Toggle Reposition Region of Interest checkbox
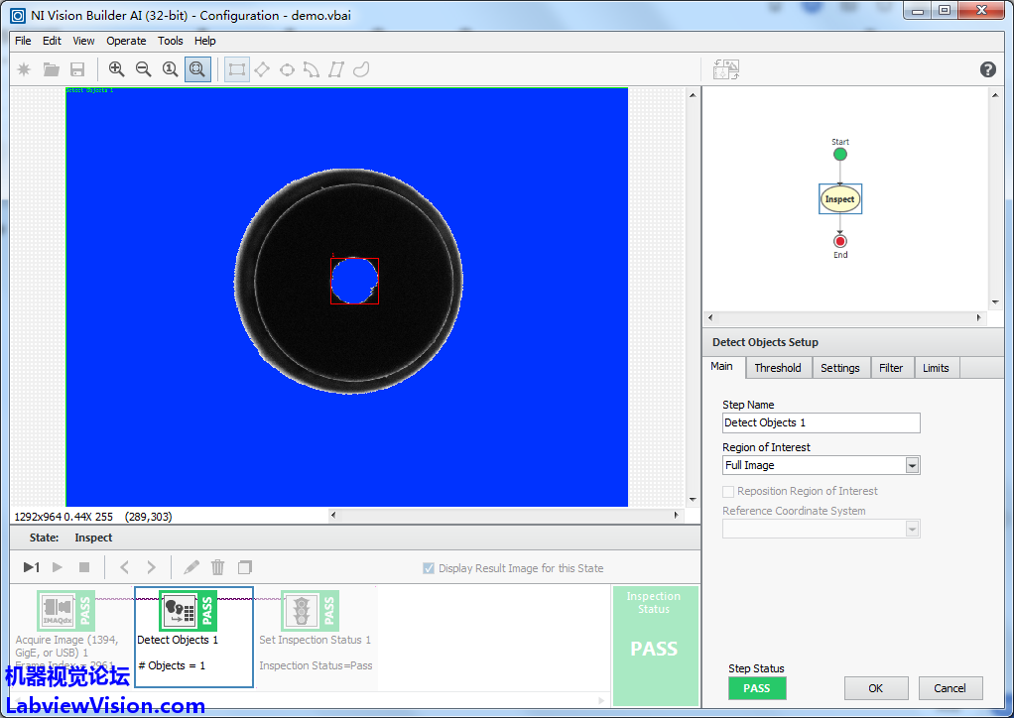1014x718 pixels. tap(728, 491)
